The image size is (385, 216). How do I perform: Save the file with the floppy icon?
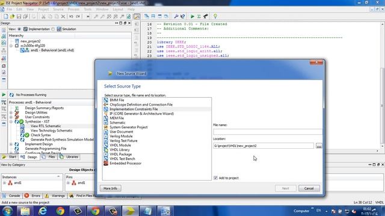(19, 16)
